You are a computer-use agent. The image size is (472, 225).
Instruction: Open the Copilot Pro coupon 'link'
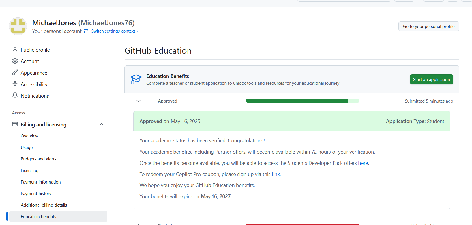coord(276,174)
